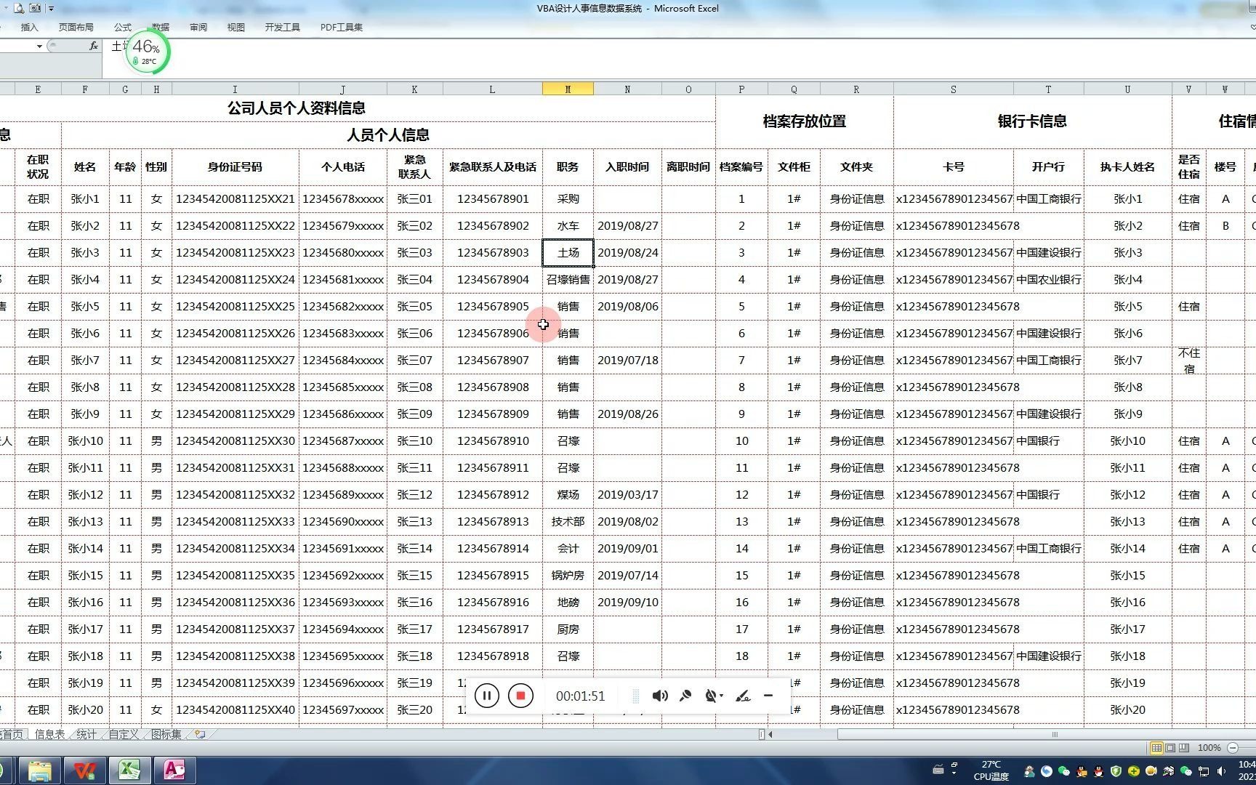Click the zoom out minus button
Screen dimensions: 1256x785
pyautogui.click(x=1233, y=747)
